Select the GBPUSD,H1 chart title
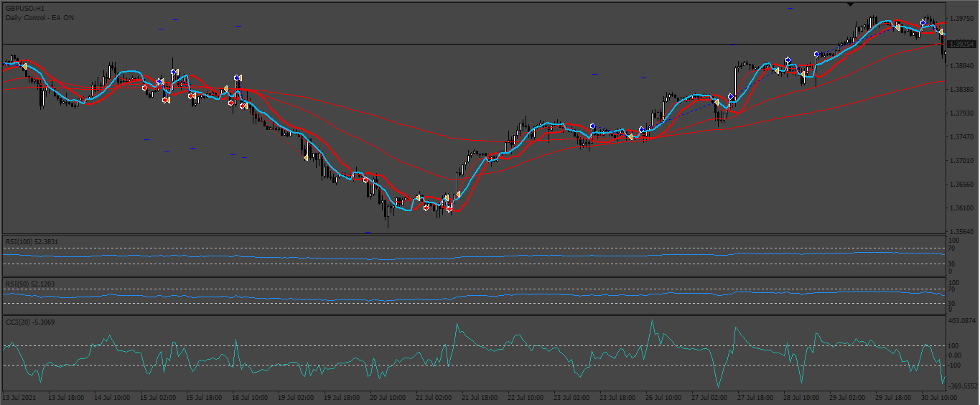Viewport: 980px width, 405px height. [21, 8]
